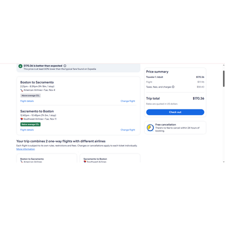Change flight for Boston to Sacramento
The width and height of the screenshot is (225, 225).
[128, 101]
